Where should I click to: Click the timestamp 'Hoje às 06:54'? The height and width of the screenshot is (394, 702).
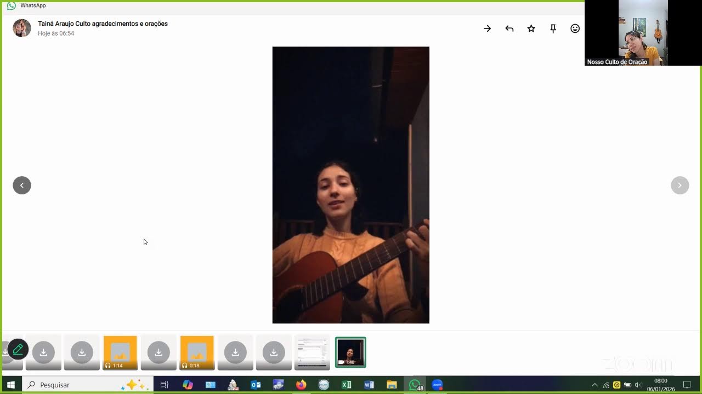[56, 33]
